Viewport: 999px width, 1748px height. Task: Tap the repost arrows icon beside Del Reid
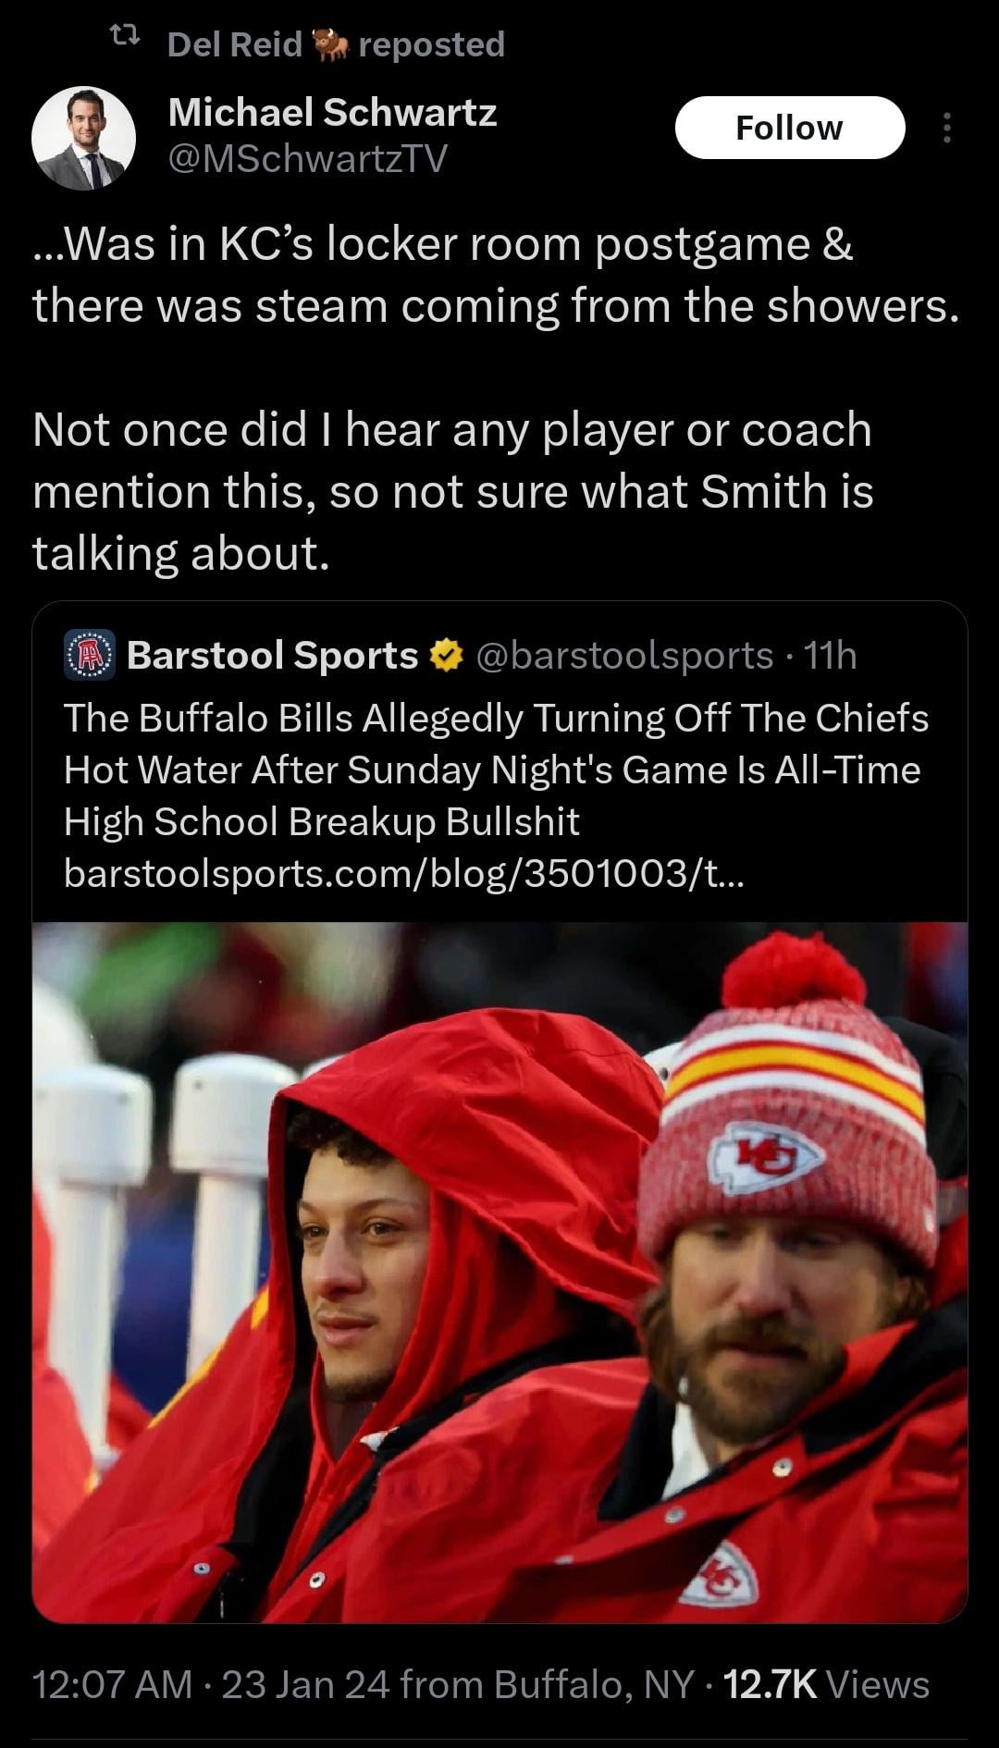(x=124, y=37)
